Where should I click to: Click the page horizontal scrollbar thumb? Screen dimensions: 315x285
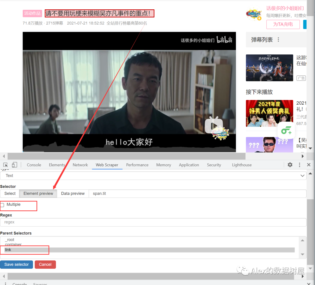point(127,156)
